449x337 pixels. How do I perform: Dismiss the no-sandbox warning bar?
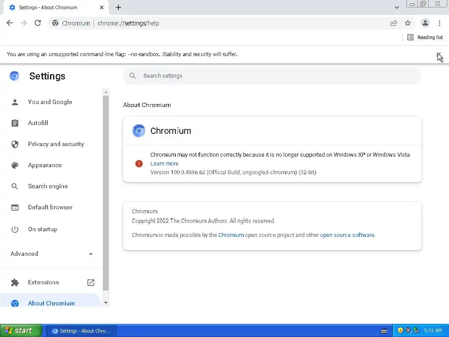pyautogui.click(x=438, y=54)
